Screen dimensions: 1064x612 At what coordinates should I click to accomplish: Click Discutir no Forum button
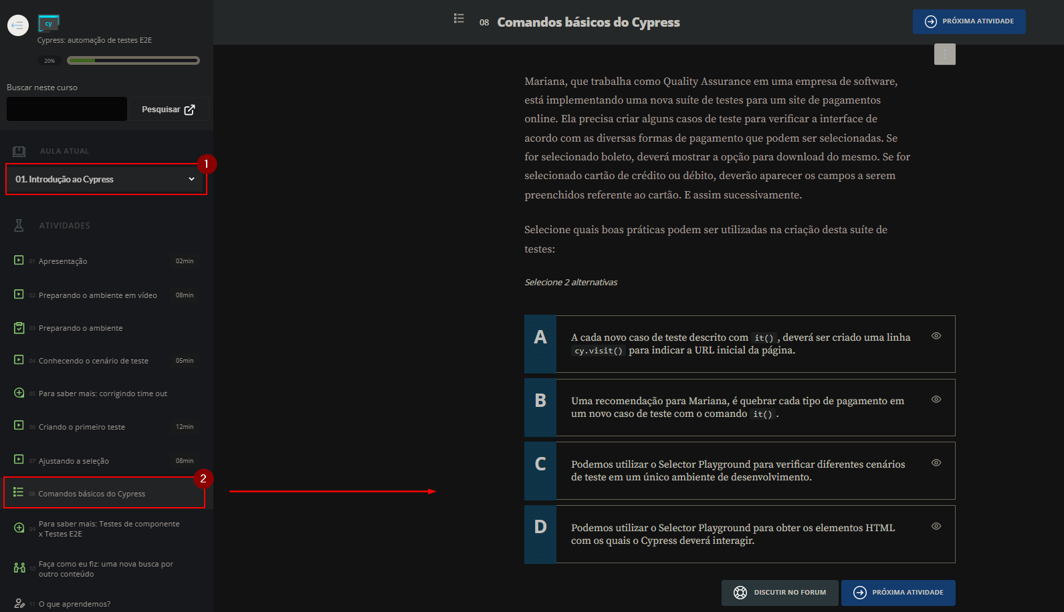(780, 593)
